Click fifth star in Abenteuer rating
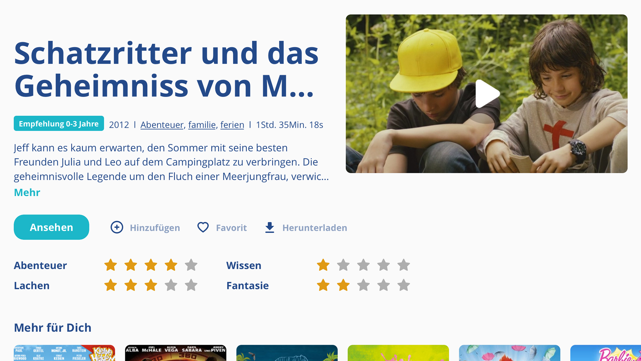The width and height of the screenshot is (641, 361). pos(191,265)
